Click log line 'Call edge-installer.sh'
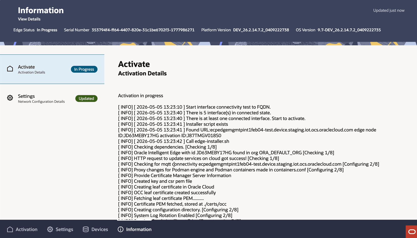Image resolution: width=417 pixels, height=238 pixels. pyautogui.click(x=174, y=141)
